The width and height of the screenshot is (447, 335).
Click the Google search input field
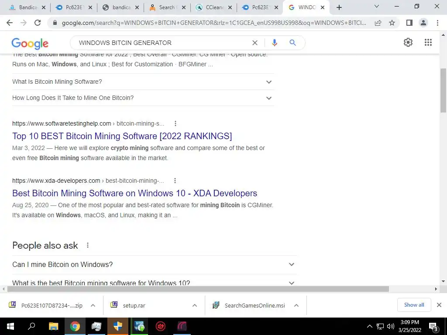[x=162, y=43]
